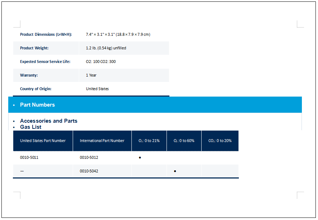318x220 pixels.
Task: Click the O2: 0 to 60% column header
Action: (184, 141)
